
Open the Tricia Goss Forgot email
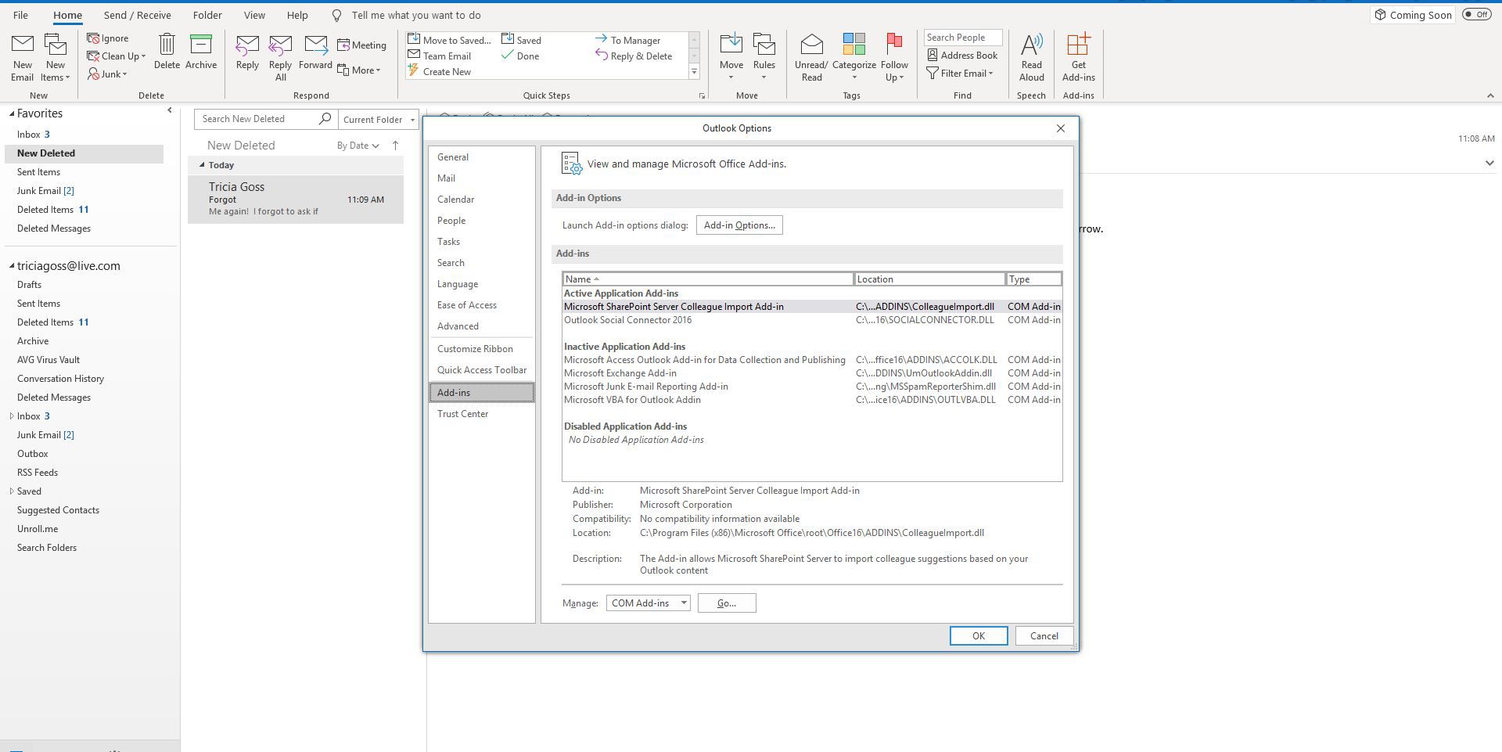point(296,199)
